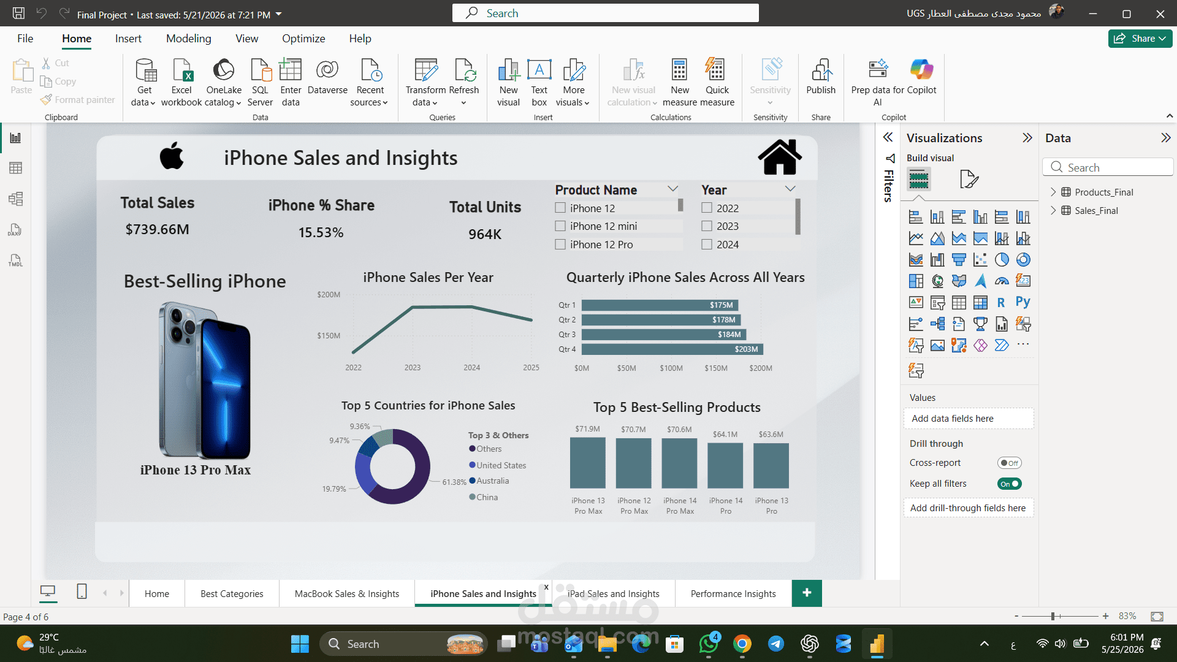The height and width of the screenshot is (662, 1177).
Task: Select the line chart visual icon
Action: (916, 238)
